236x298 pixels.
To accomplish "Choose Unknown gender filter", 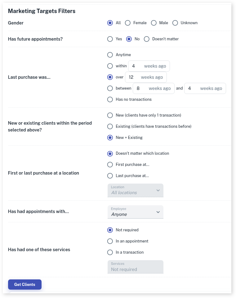I will pyautogui.click(x=175, y=23).
